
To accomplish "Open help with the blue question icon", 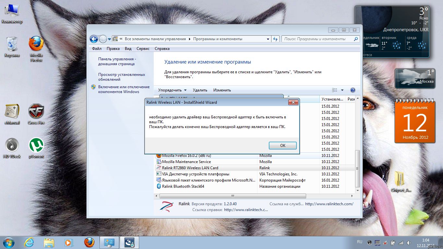I will point(353,90).
